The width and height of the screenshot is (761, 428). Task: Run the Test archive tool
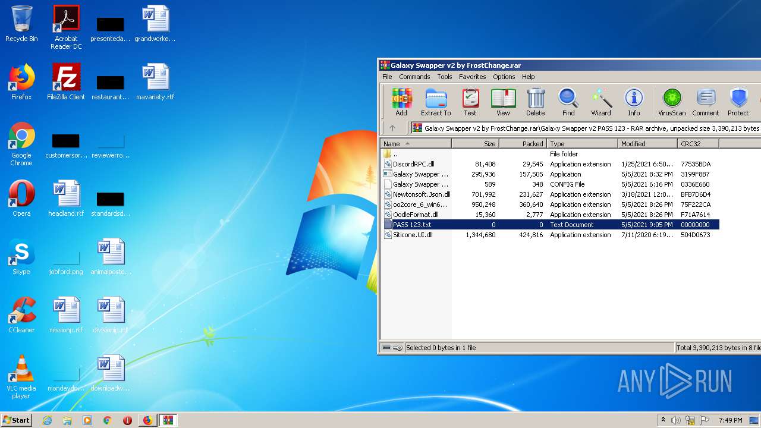(x=470, y=102)
